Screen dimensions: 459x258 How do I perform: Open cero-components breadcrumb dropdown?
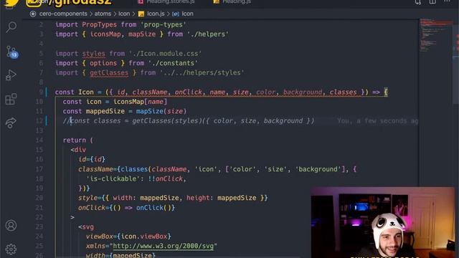pyautogui.click(x=63, y=14)
